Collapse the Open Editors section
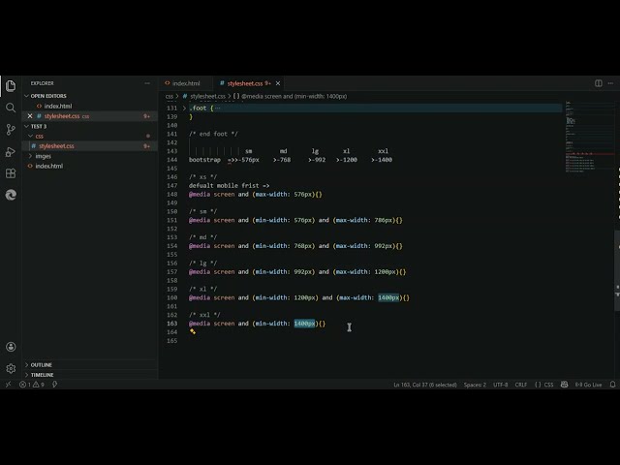 (x=48, y=96)
